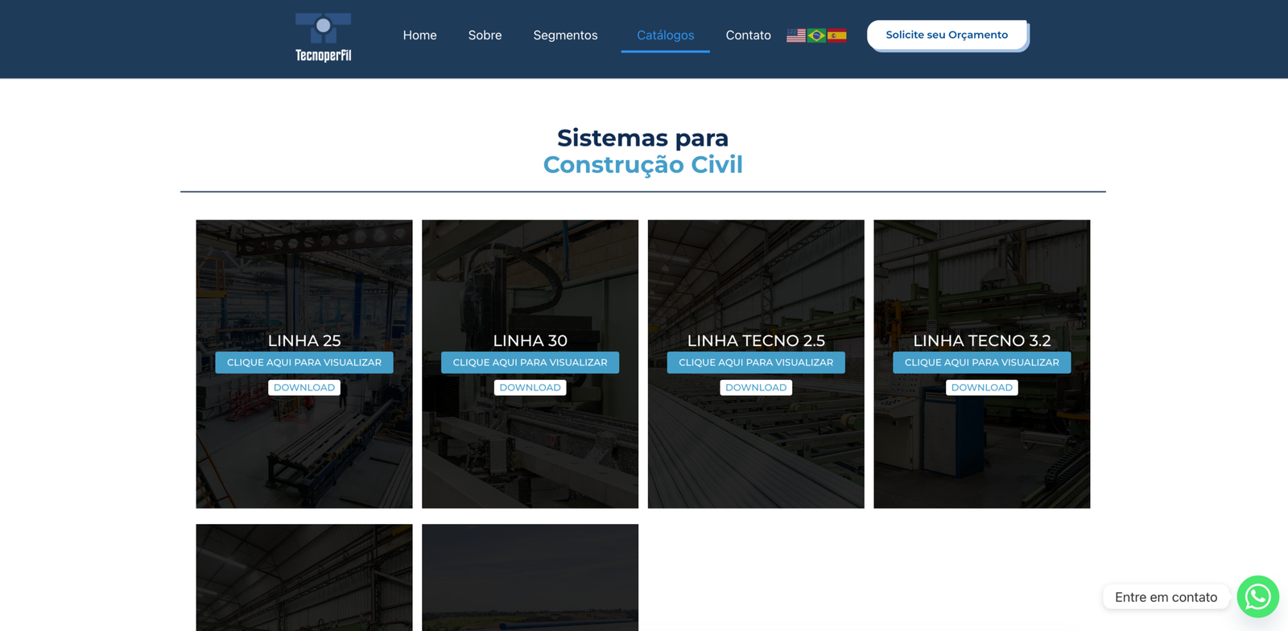
Task: Choose the Spanish flag language option
Action: (x=837, y=35)
